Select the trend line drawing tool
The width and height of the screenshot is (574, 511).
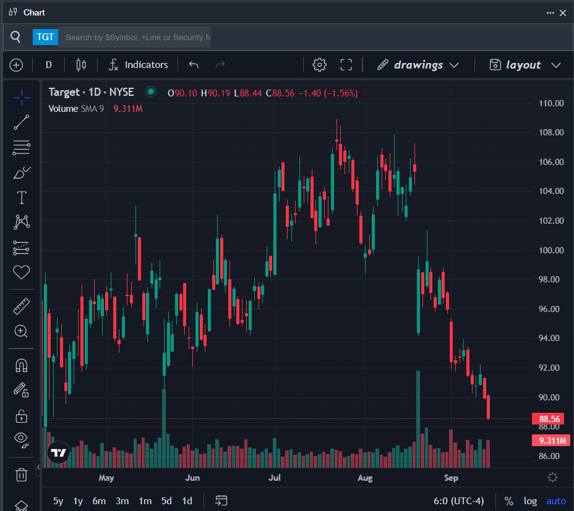(22, 122)
